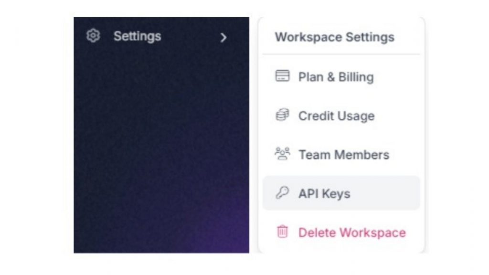Invite or manage team members

[x=343, y=154]
